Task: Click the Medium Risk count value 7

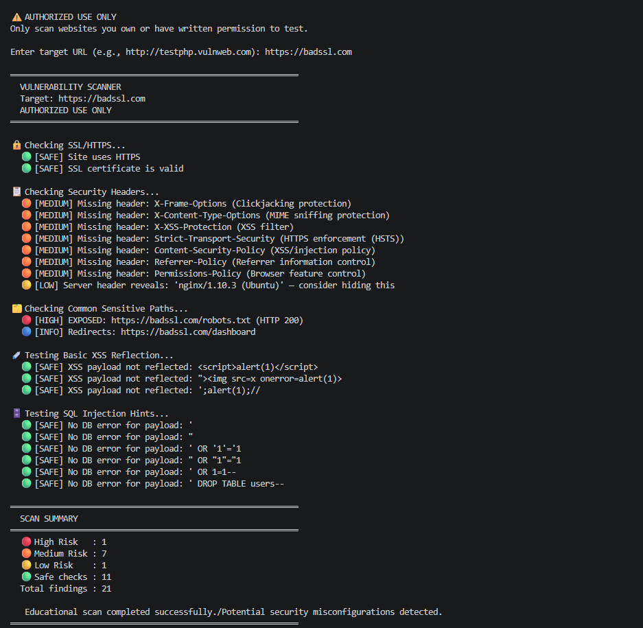Action: point(104,554)
